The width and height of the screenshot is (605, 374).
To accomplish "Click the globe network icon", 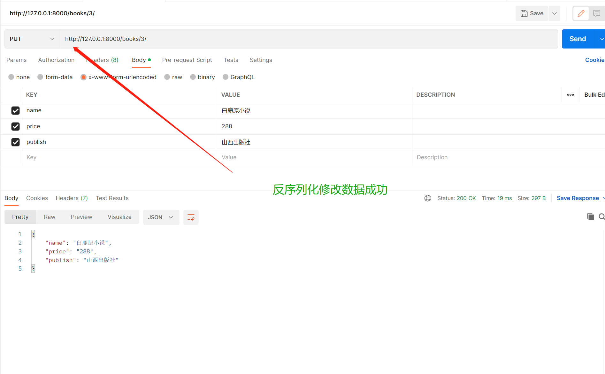I will click(x=428, y=198).
